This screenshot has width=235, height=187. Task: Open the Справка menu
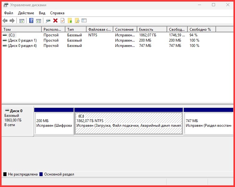tap(57, 13)
